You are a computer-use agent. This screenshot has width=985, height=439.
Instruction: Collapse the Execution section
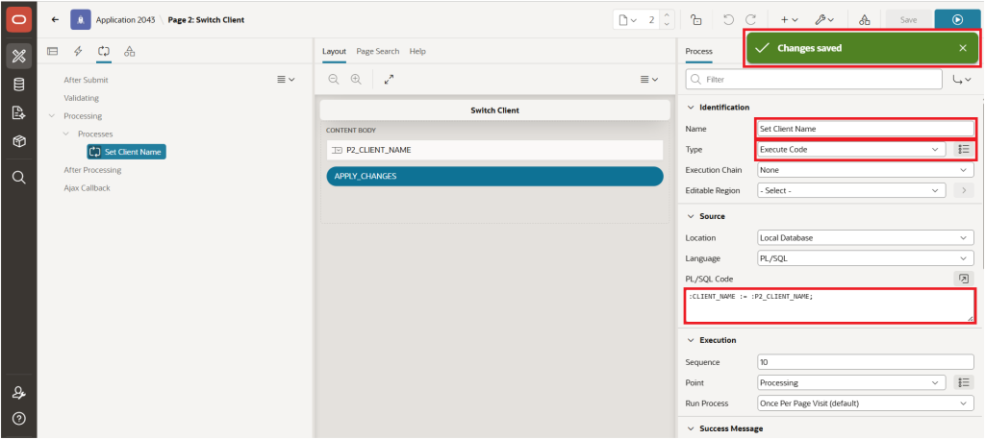(x=691, y=341)
